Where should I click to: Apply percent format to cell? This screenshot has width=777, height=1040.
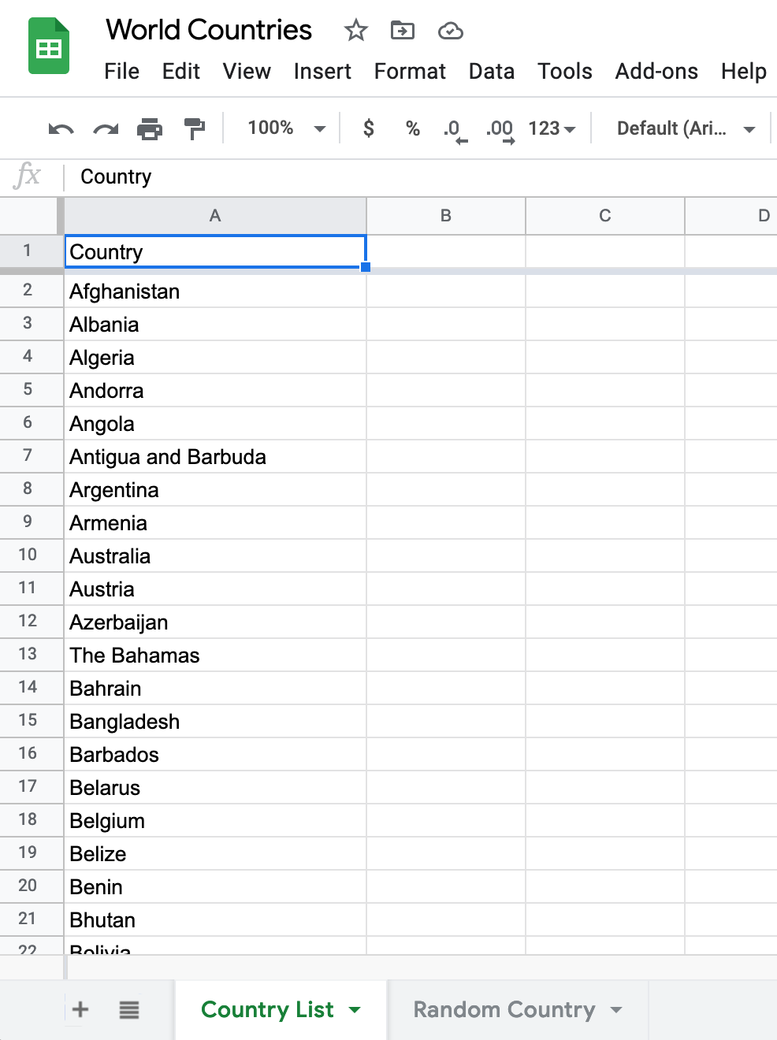coord(412,128)
